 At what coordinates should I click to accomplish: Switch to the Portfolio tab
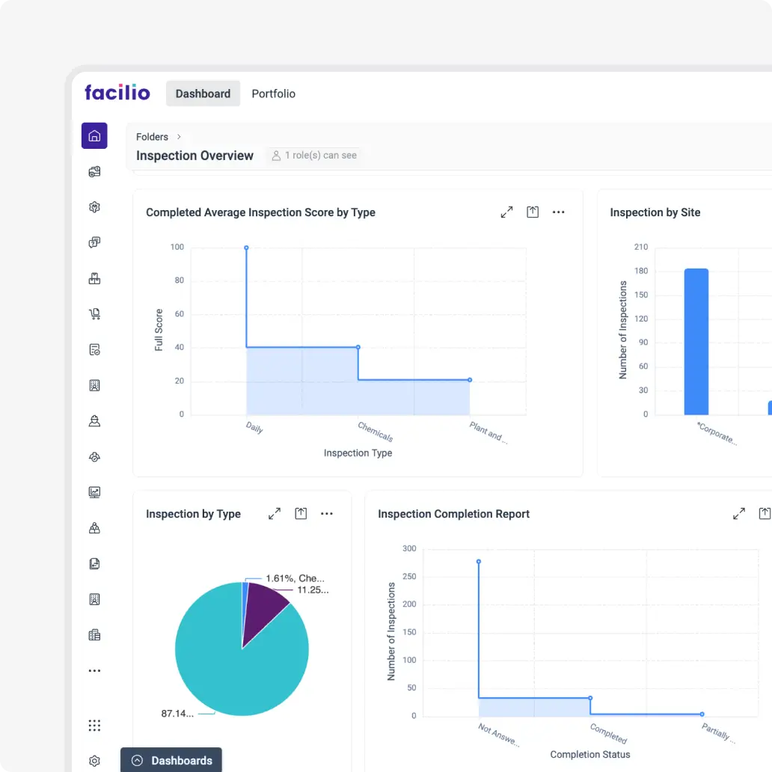pyautogui.click(x=273, y=94)
